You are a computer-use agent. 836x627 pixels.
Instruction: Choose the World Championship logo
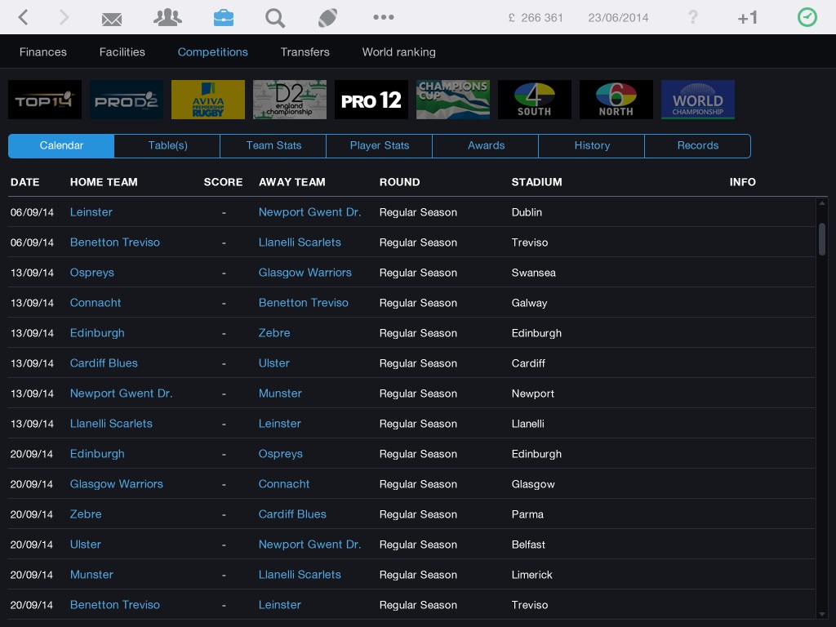tap(698, 100)
